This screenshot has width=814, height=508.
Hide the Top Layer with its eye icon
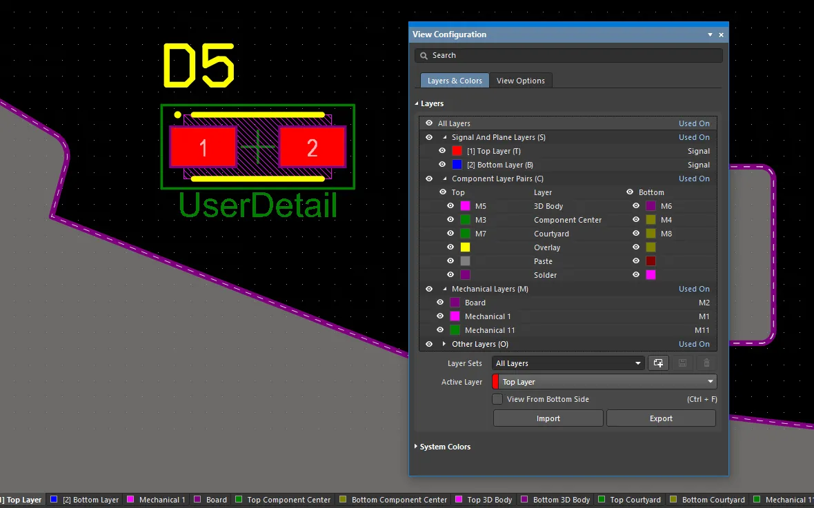click(442, 151)
